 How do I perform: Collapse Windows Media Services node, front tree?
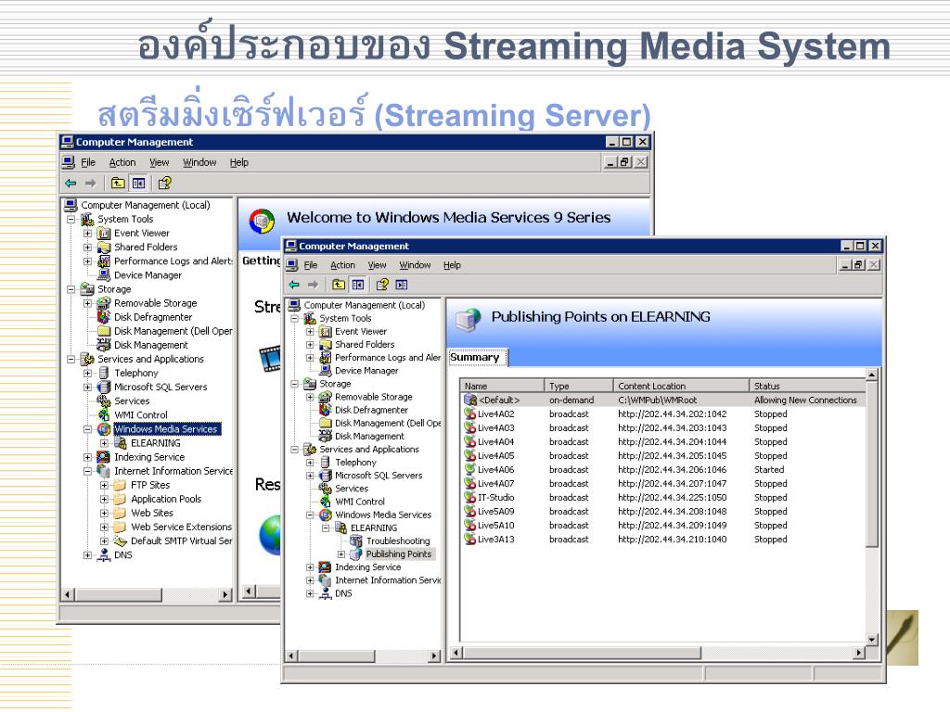coord(310,515)
